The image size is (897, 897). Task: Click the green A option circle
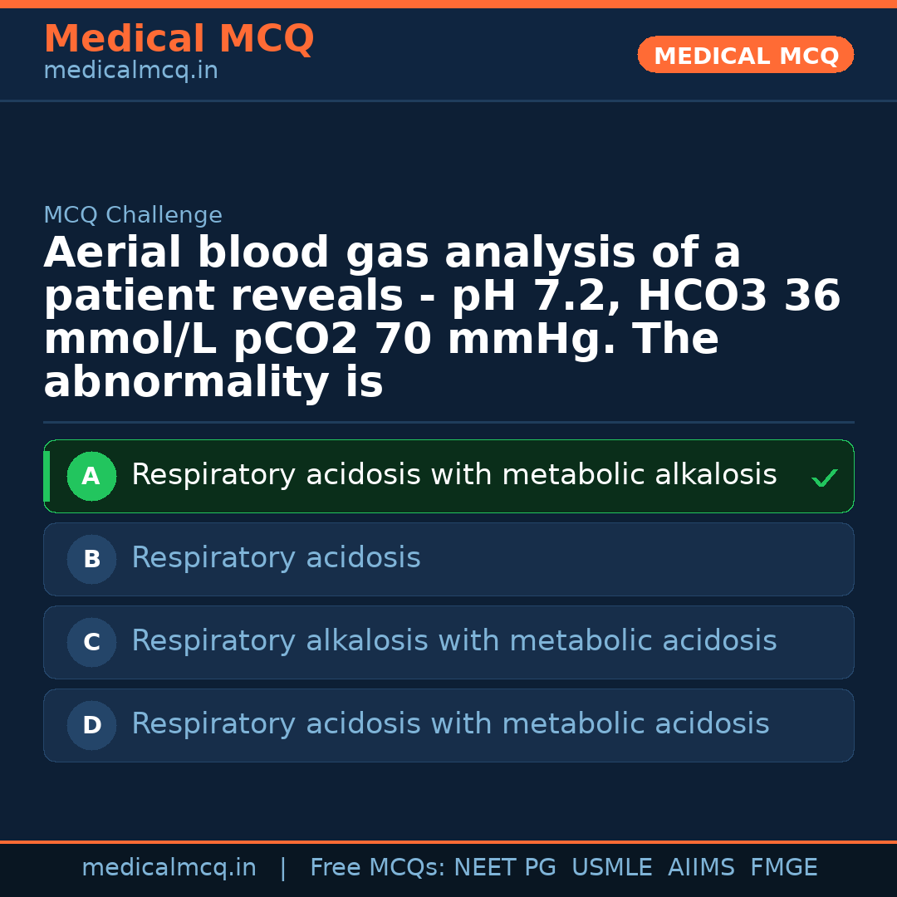(91, 477)
